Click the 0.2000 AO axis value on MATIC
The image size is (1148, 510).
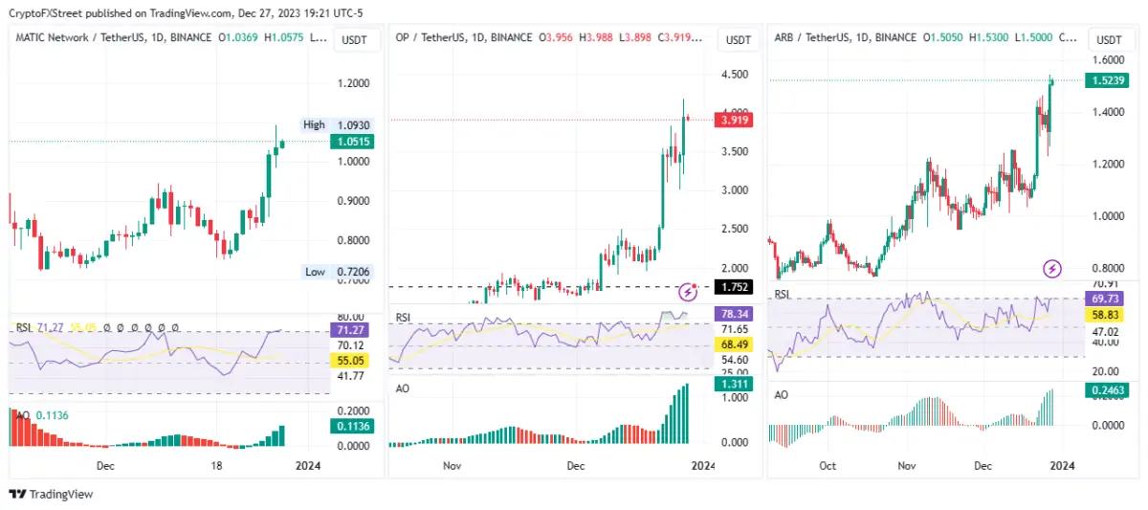(352, 410)
